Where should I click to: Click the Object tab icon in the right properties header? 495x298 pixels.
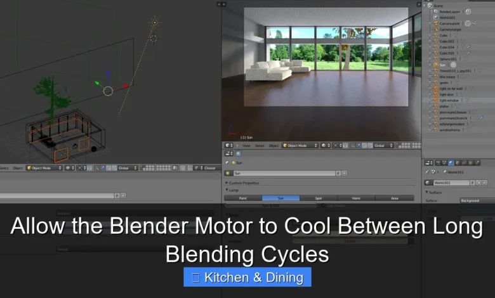click(x=458, y=163)
